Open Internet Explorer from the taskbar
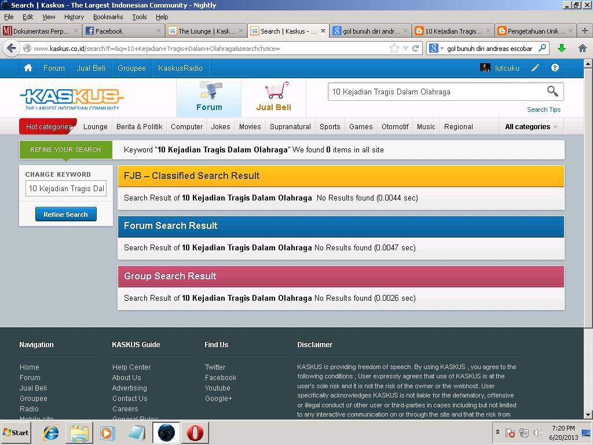593x445 pixels. tap(51, 432)
